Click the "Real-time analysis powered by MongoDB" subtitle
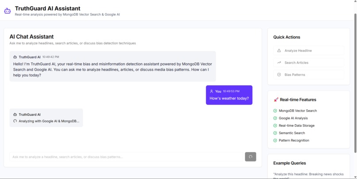Screen dimensions: 357x179 coord(67,15)
